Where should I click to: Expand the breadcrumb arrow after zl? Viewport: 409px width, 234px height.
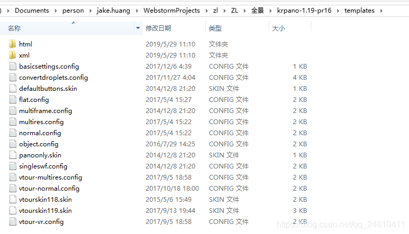coord(225,11)
